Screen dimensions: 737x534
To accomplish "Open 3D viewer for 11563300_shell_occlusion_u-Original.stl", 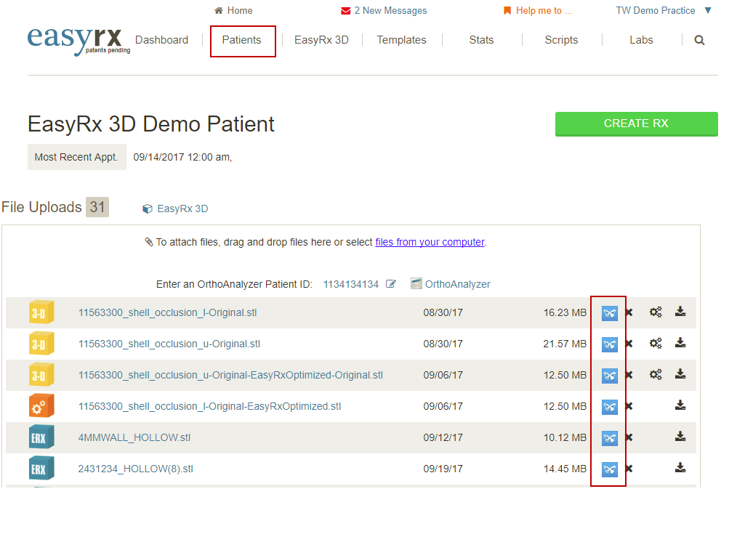I will click(x=609, y=344).
